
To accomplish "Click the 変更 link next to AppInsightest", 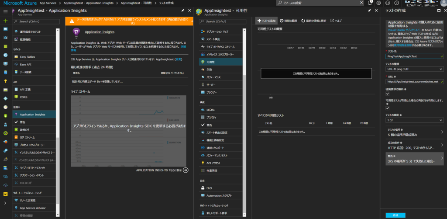I will [178, 59].
